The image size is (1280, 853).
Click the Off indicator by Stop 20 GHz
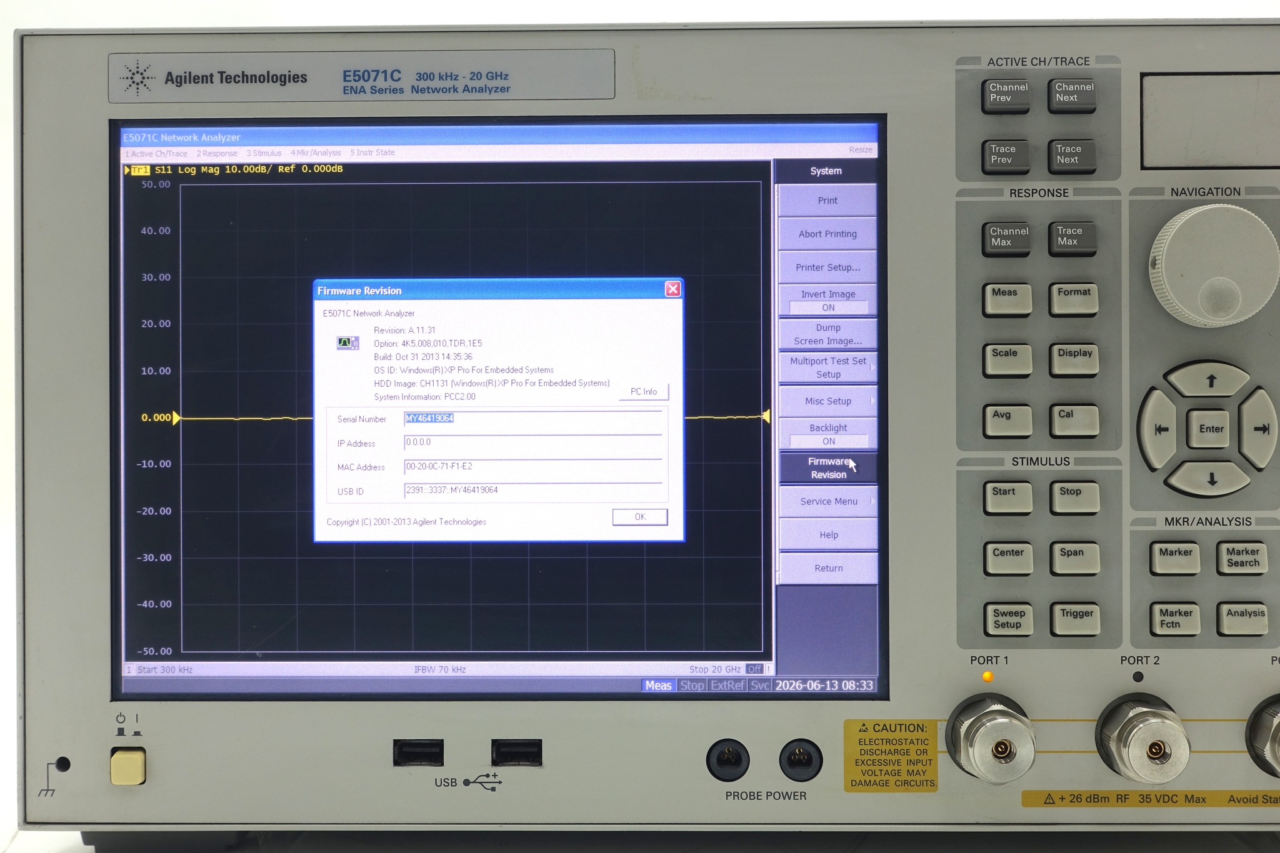[754, 669]
